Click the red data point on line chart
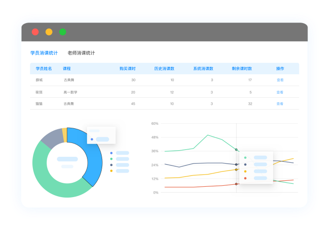 tap(236, 184)
